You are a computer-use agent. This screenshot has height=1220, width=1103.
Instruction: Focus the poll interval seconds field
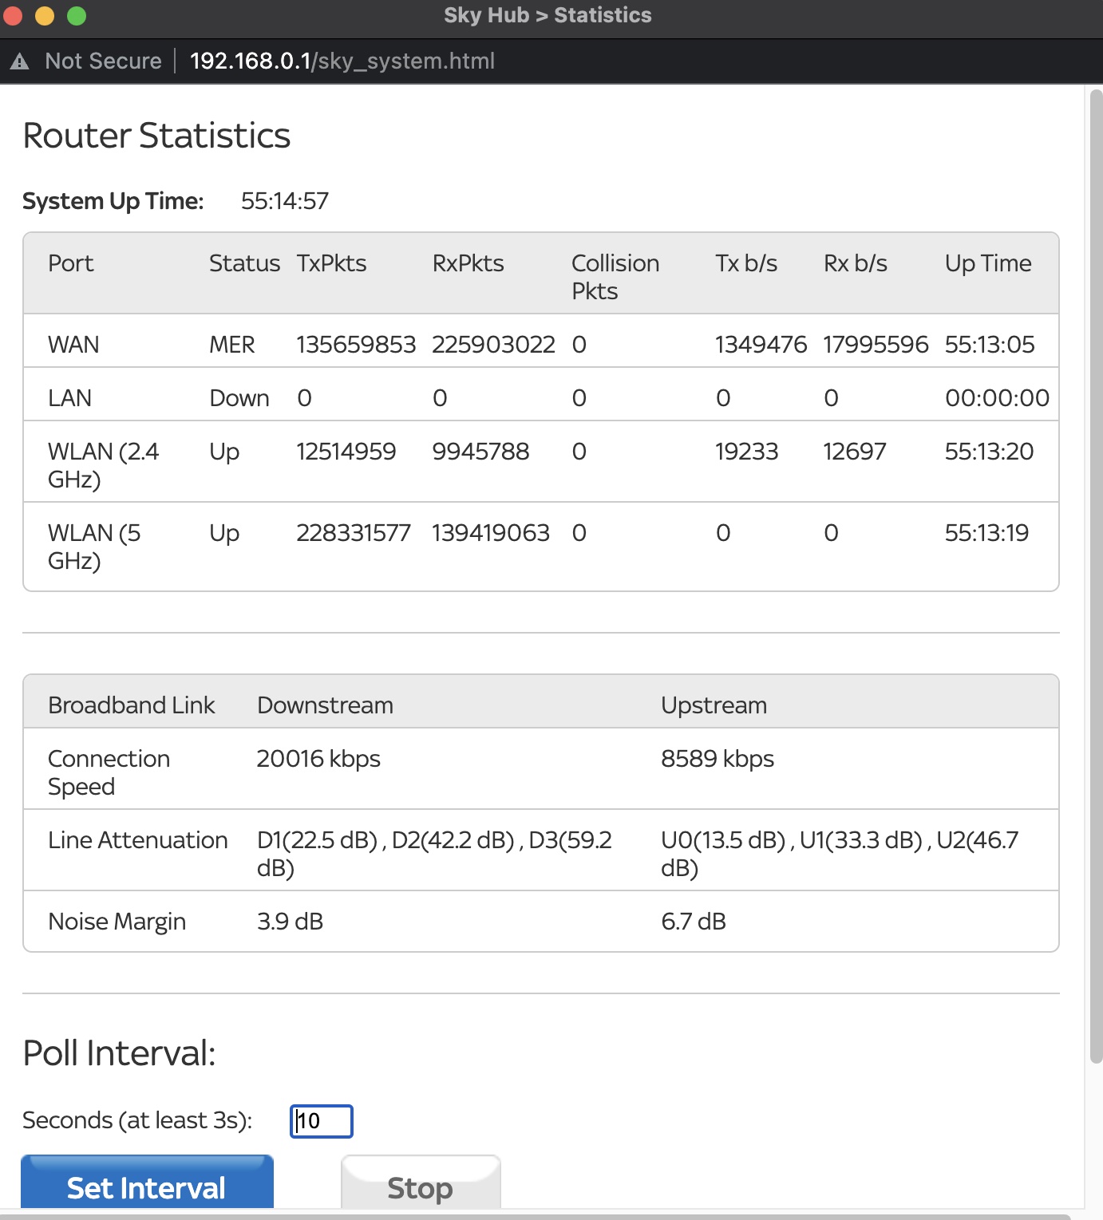click(321, 1121)
